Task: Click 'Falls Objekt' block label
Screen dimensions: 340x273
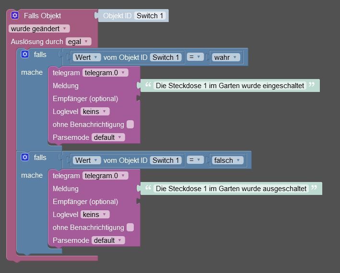Action: click(x=42, y=16)
